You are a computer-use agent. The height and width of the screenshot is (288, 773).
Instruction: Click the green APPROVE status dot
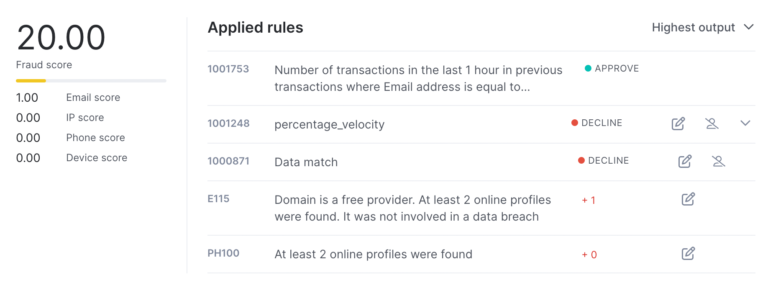coord(588,68)
